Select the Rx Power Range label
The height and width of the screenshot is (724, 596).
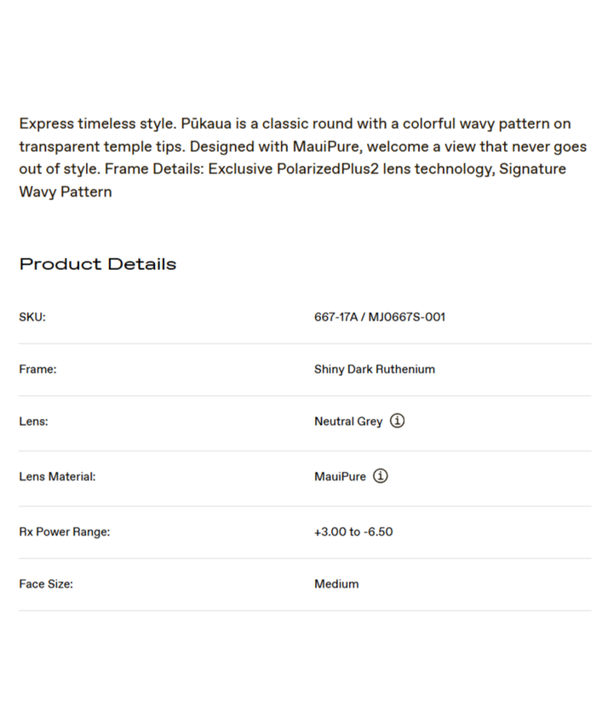point(65,532)
